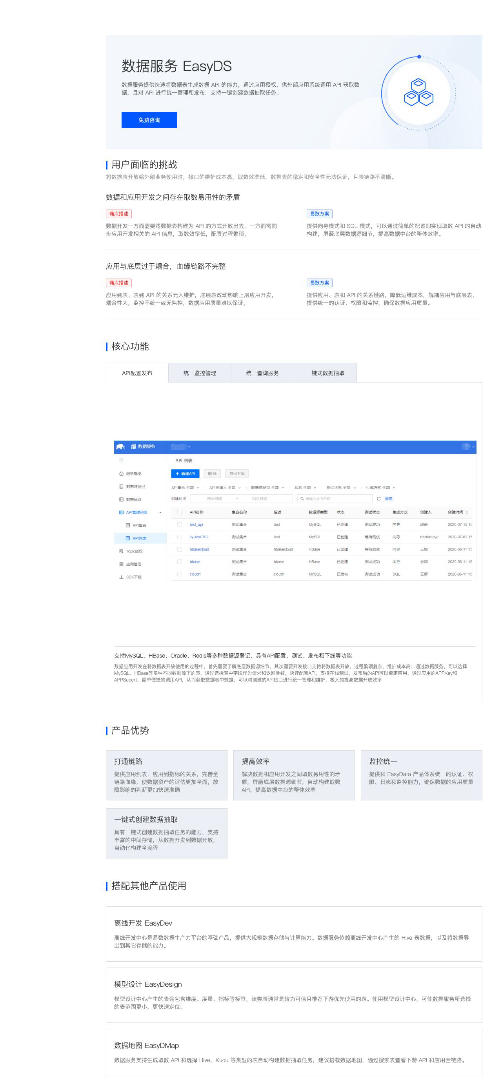
Task: Open the test_api API link
Action: click(x=196, y=525)
